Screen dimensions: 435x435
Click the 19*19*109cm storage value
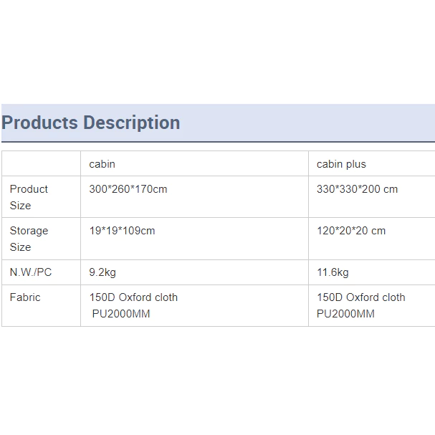point(122,231)
